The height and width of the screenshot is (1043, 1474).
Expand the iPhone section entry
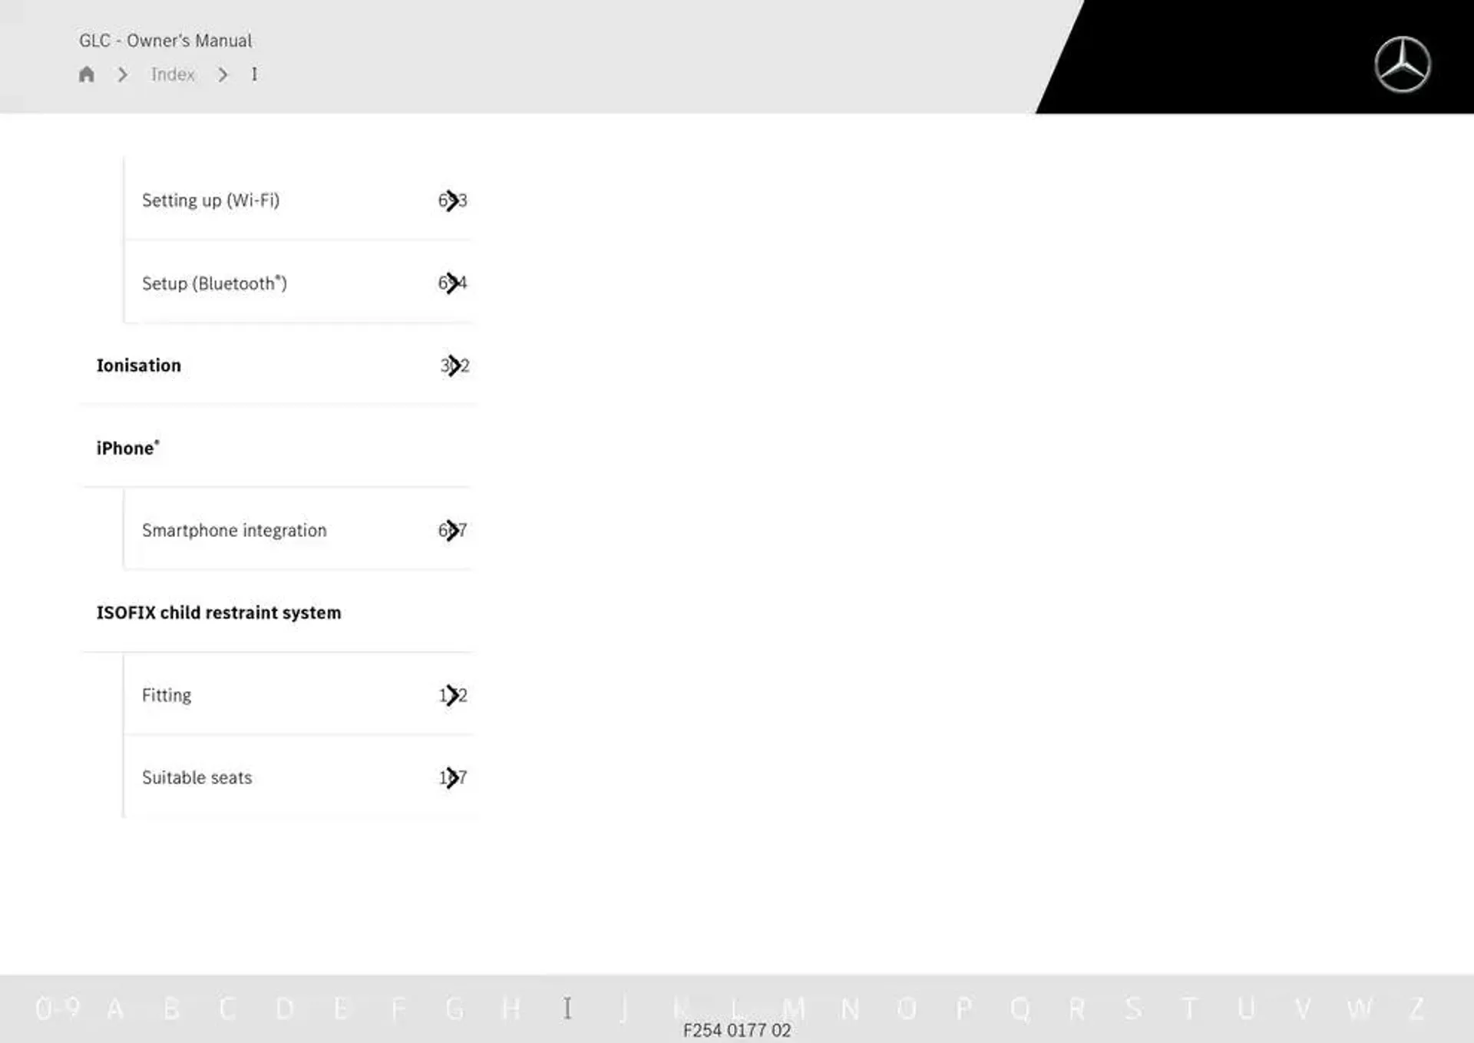coord(127,447)
